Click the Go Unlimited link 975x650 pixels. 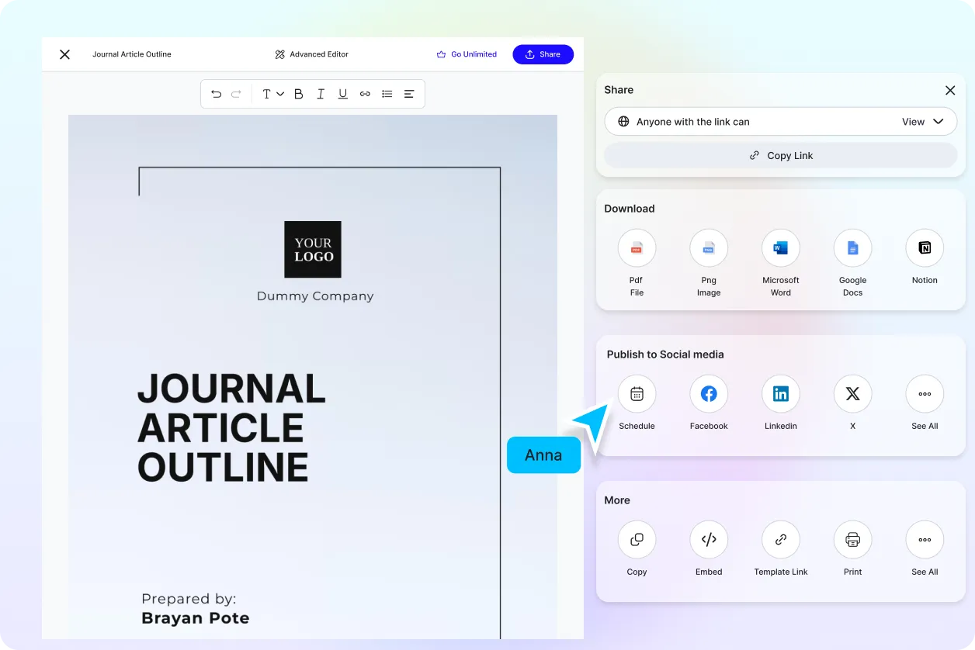467,54
